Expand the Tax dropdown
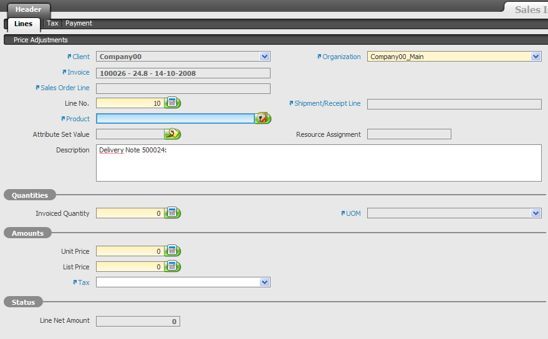Image resolution: width=548 pixels, height=339 pixels. [x=264, y=282]
